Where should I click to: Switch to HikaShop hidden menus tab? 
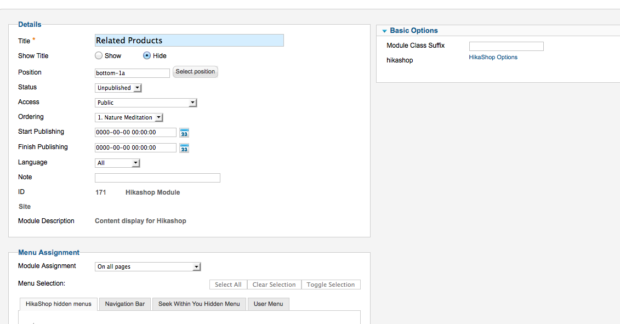[x=59, y=304]
